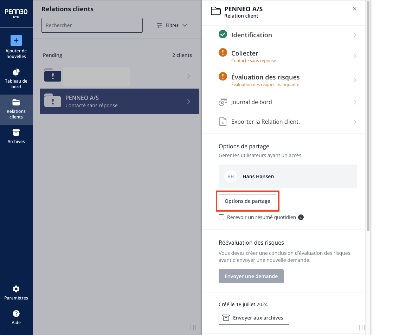Click the resize handle at bottom of detail panel

[362, 327]
